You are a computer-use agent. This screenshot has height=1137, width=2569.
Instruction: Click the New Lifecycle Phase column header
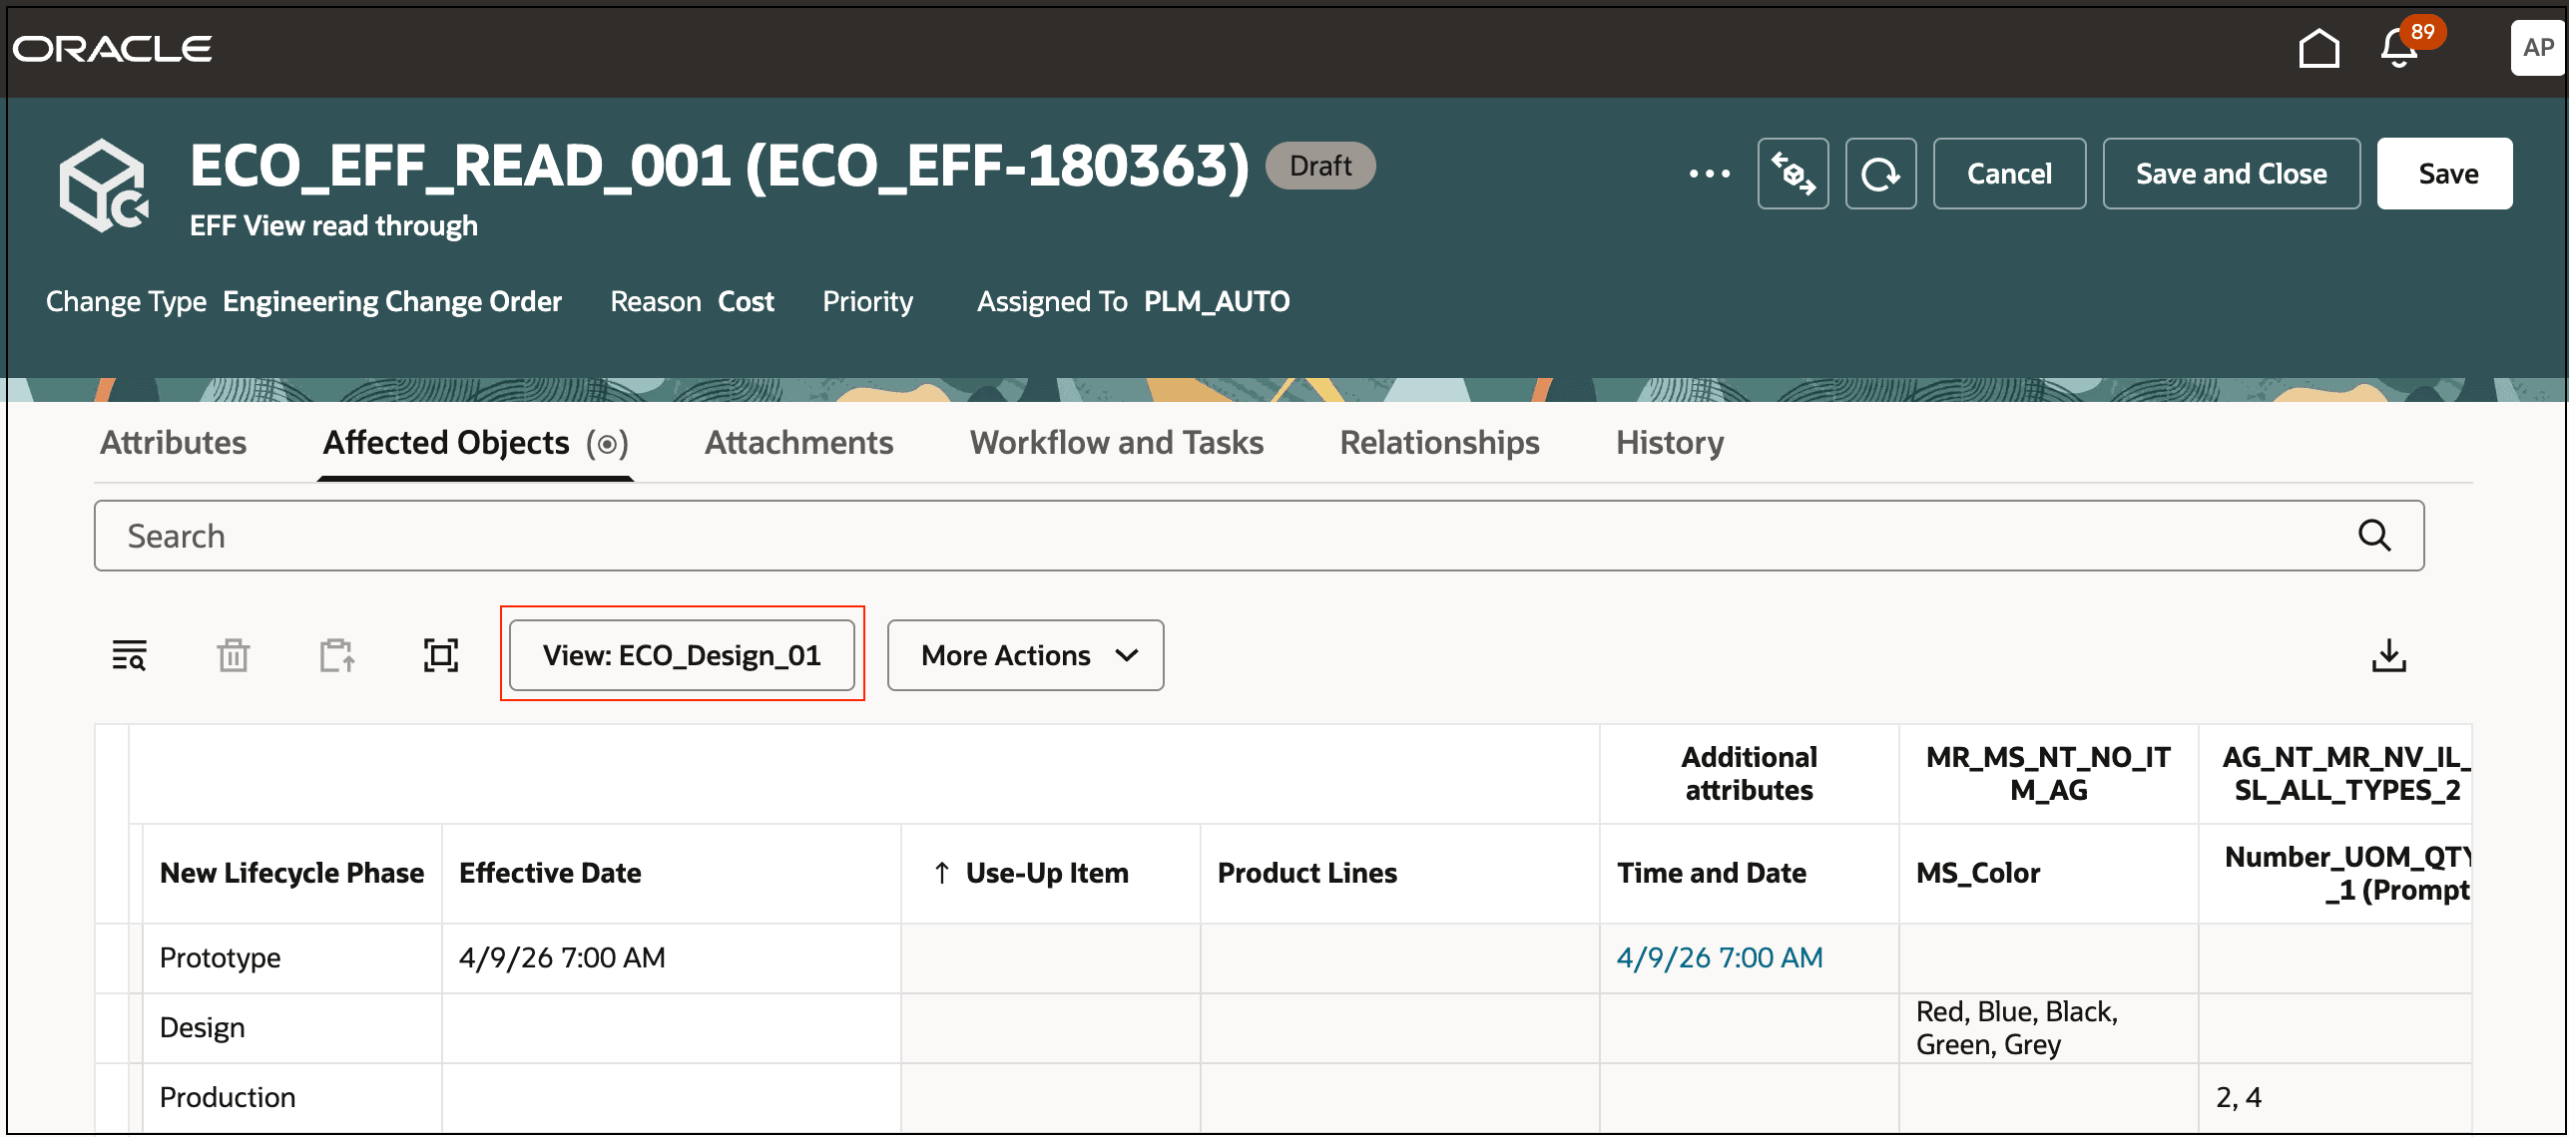click(x=291, y=873)
